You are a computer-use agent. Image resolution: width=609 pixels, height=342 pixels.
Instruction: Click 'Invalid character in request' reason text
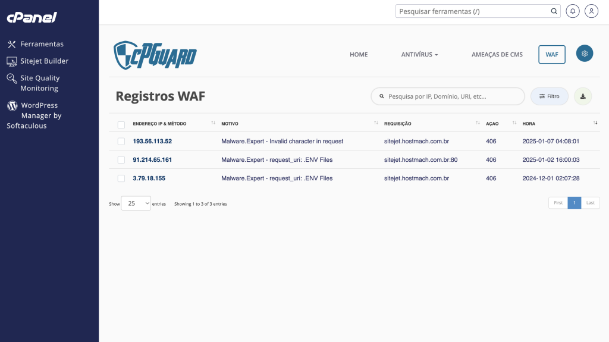tap(306, 142)
